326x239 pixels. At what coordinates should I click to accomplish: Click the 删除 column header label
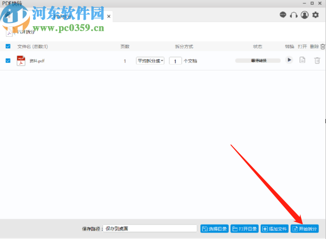pos(314,46)
